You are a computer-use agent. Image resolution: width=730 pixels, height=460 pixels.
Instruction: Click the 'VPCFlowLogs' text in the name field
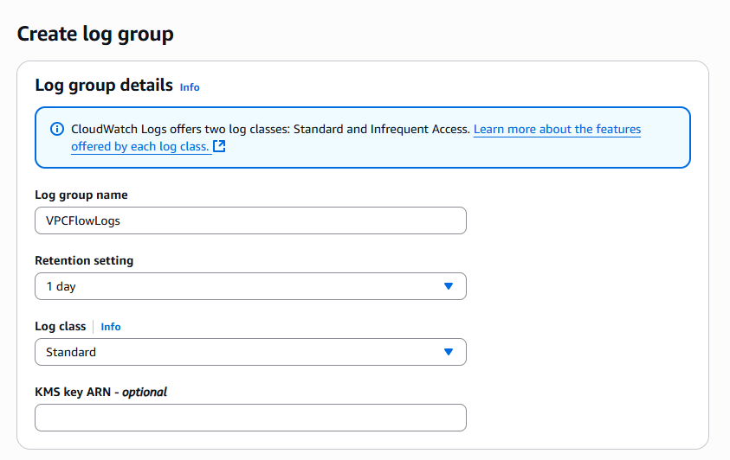[x=83, y=220]
